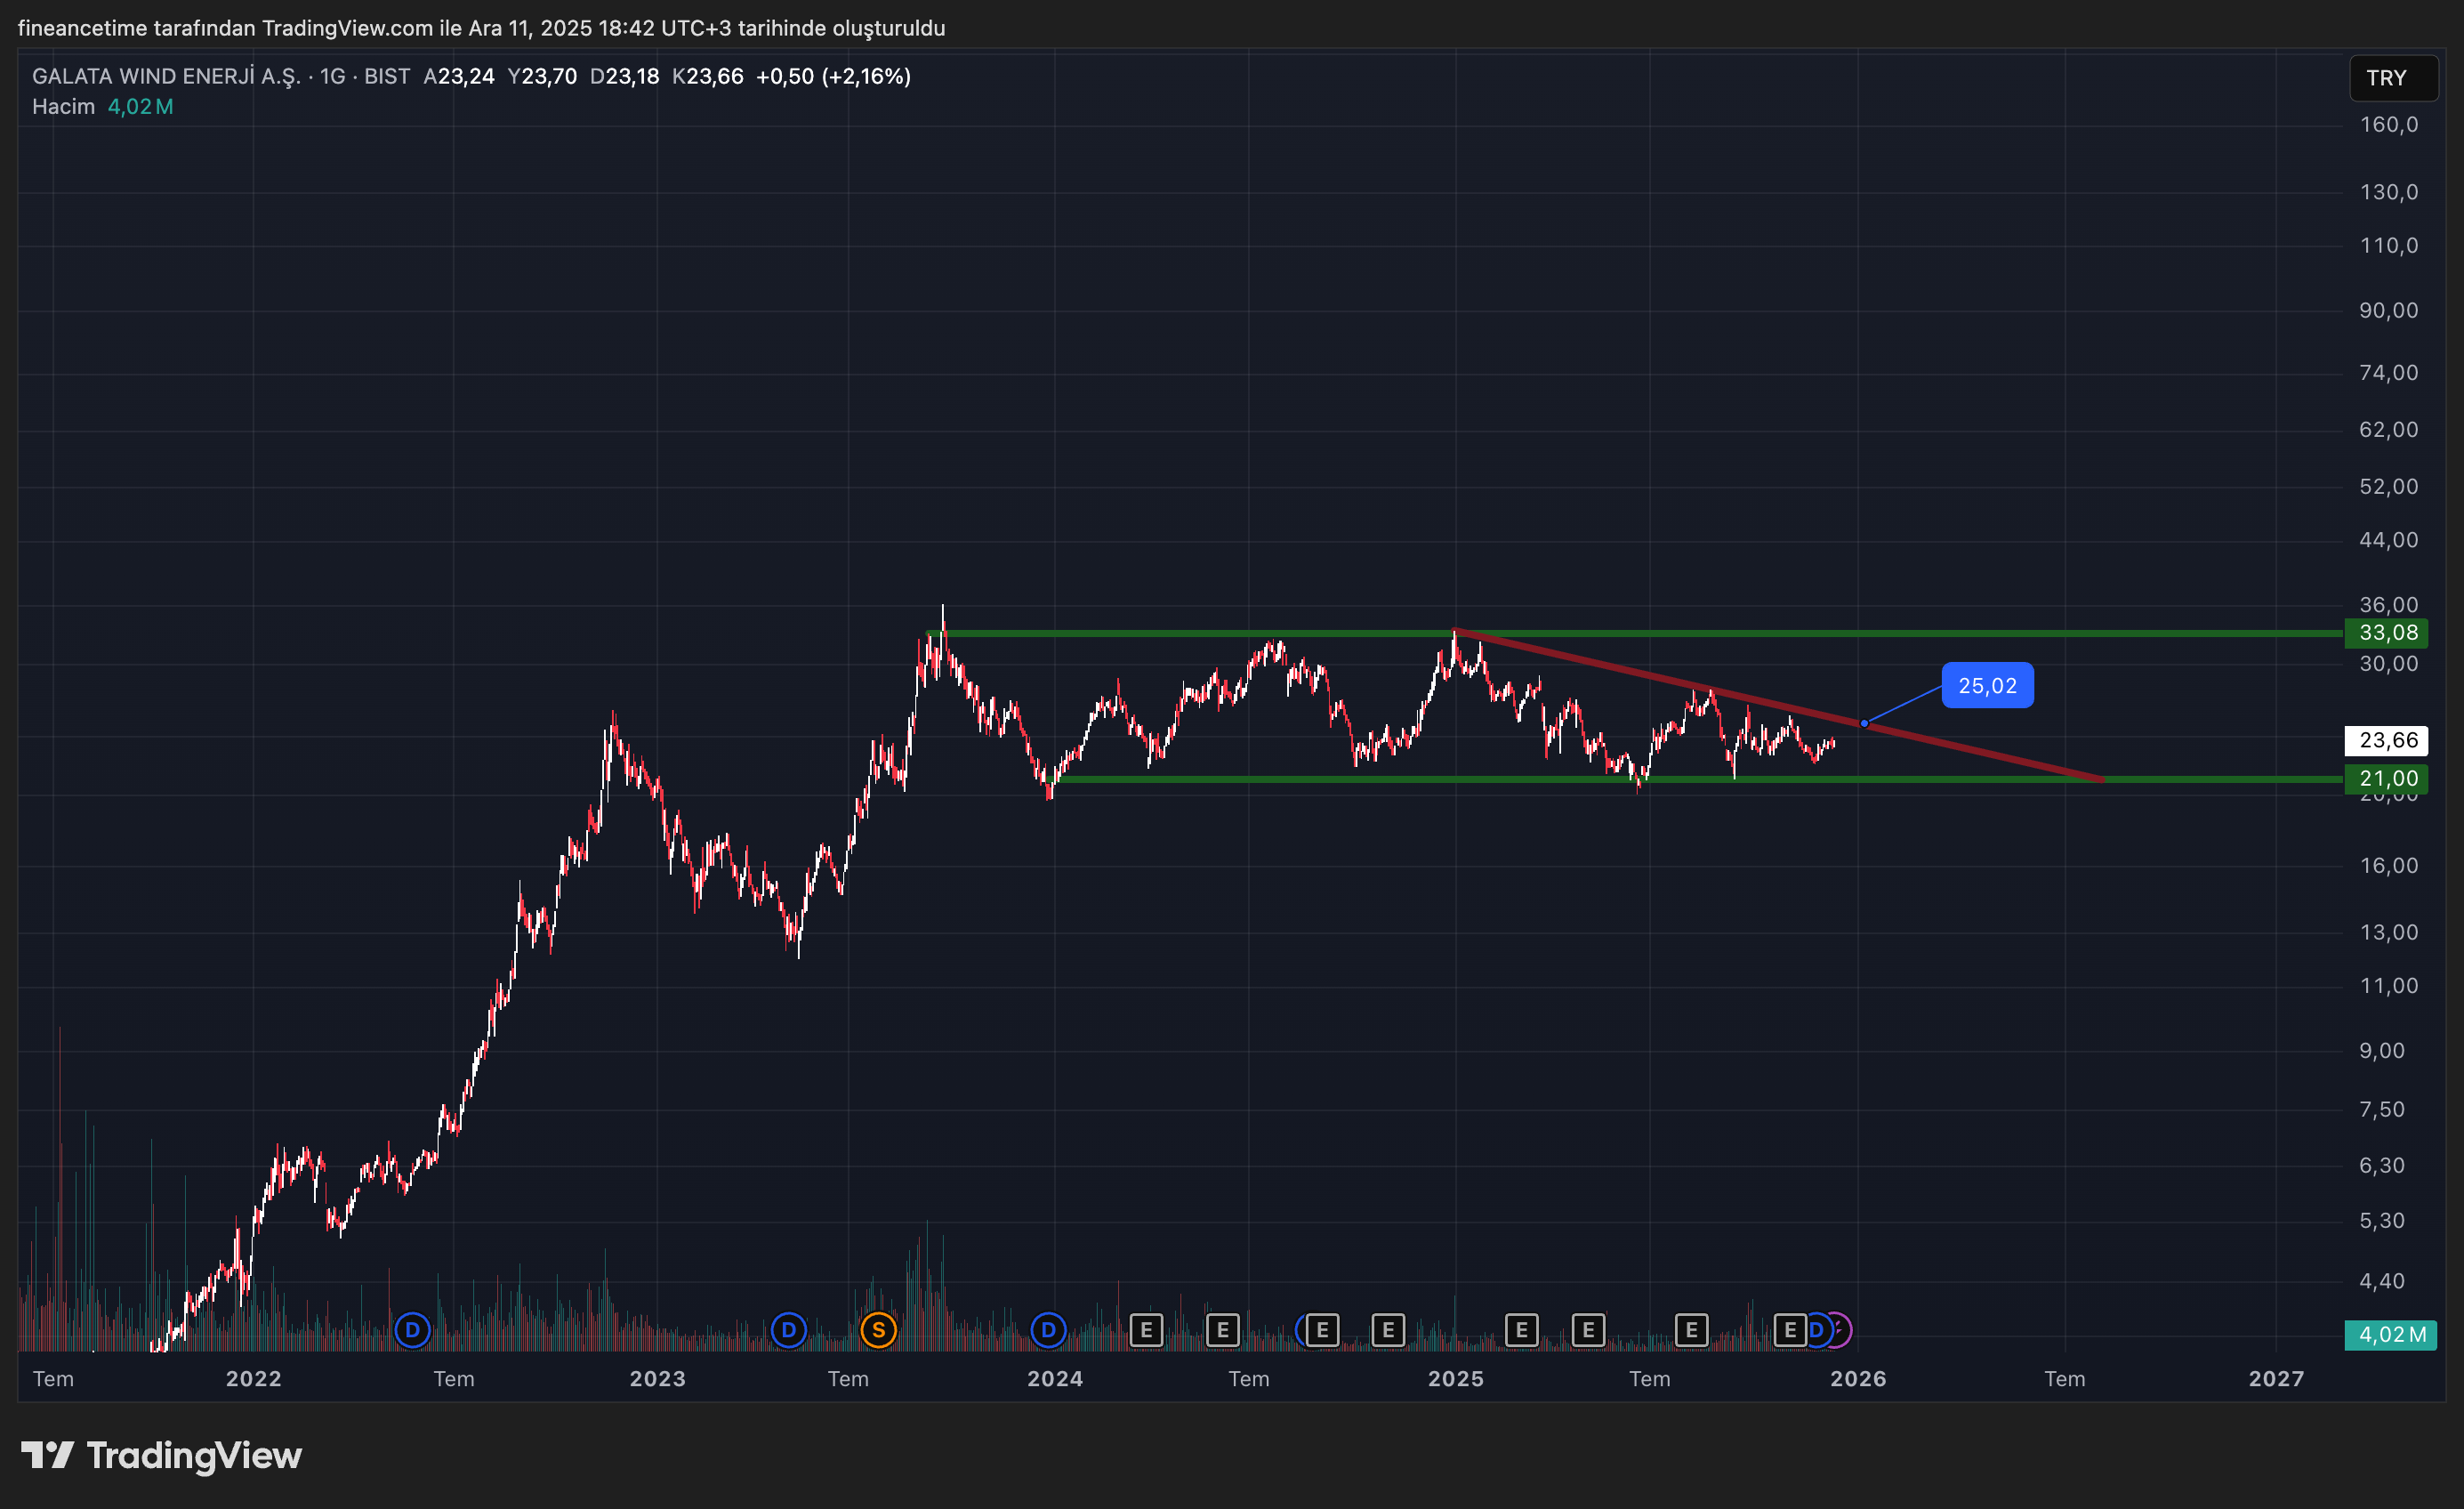2464x1509 pixels.
Task: Click the 2026 label on time axis
Action: tap(1857, 1379)
